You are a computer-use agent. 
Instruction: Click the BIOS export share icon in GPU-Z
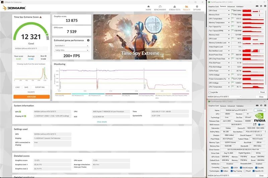pos(255,124)
